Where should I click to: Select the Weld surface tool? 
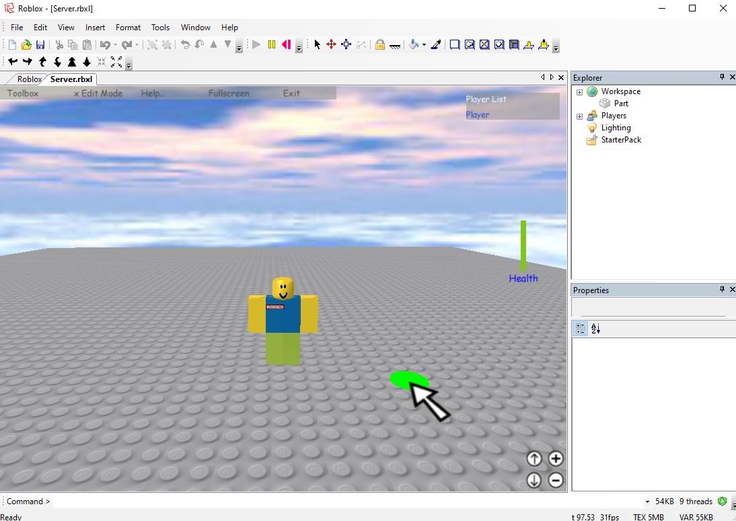click(x=484, y=44)
